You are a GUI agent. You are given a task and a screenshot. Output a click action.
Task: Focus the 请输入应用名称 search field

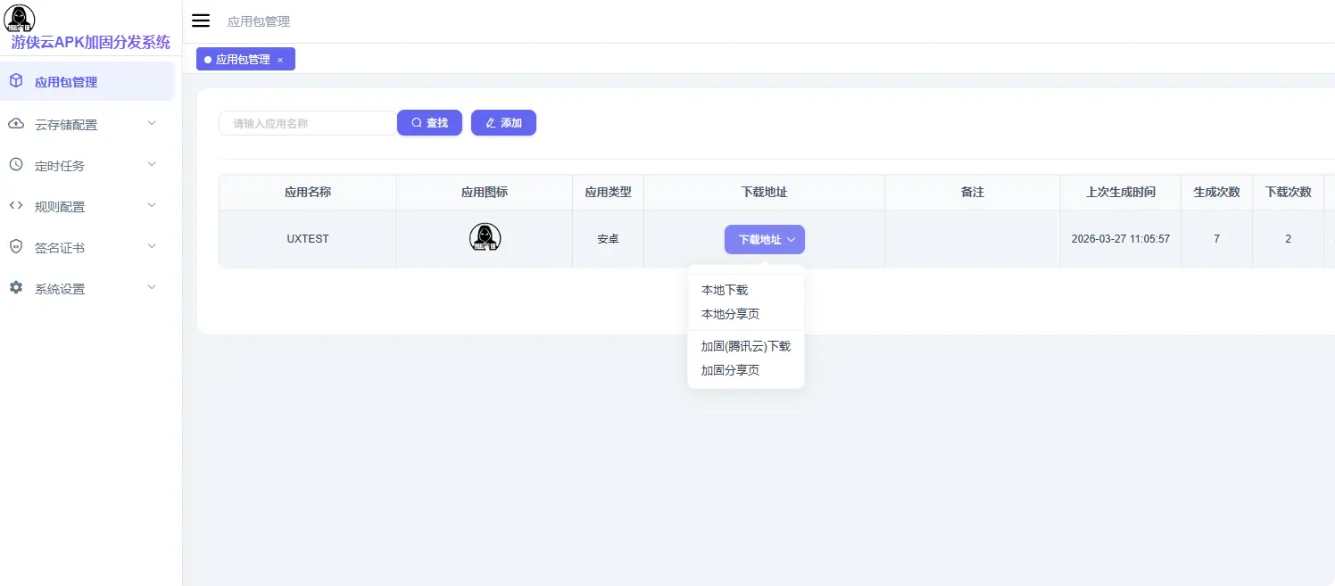308,123
